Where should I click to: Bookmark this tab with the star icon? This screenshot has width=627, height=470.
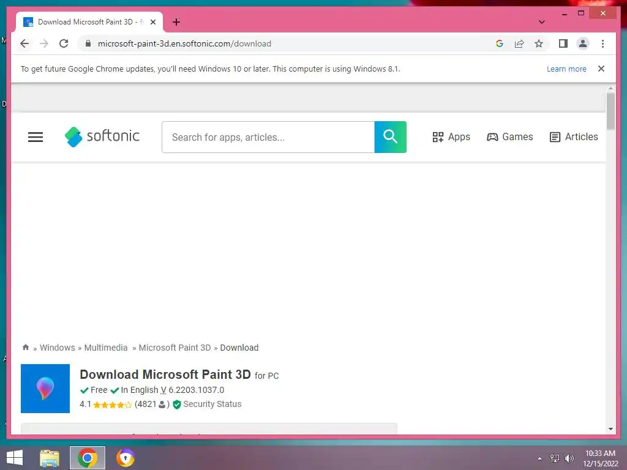539,43
